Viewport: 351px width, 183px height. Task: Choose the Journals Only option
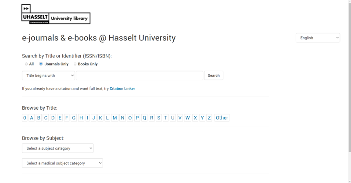coord(41,64)
